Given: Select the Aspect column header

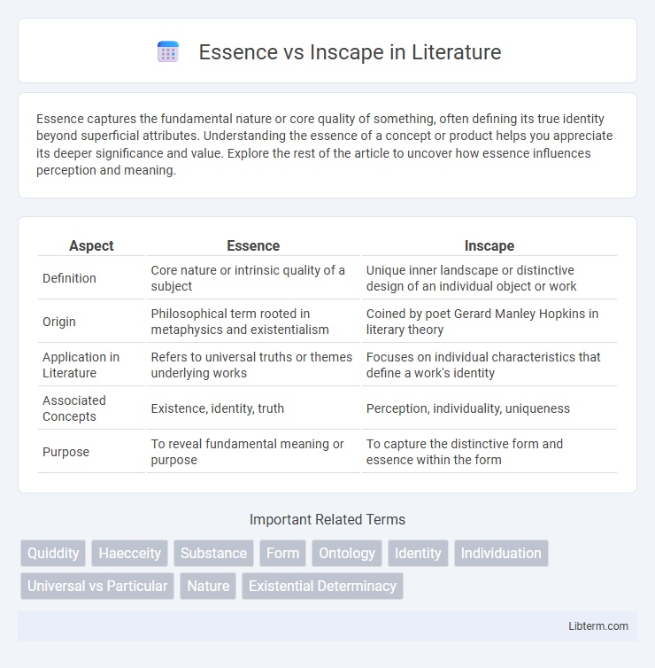Looking at the screenshot, I should coord(91,245).
